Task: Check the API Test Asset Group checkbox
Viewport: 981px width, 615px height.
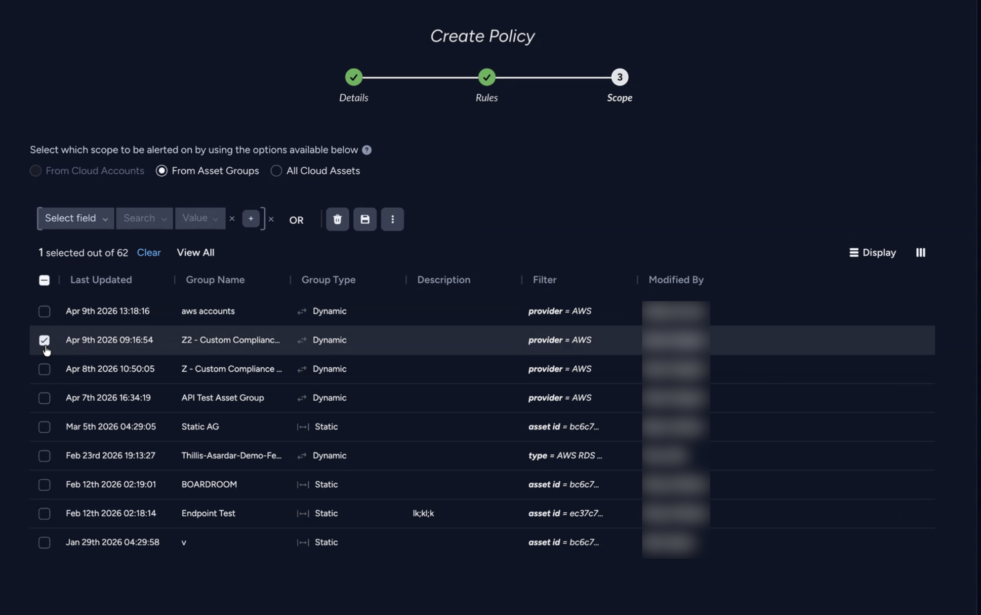Action: click(x=44, y=398)
